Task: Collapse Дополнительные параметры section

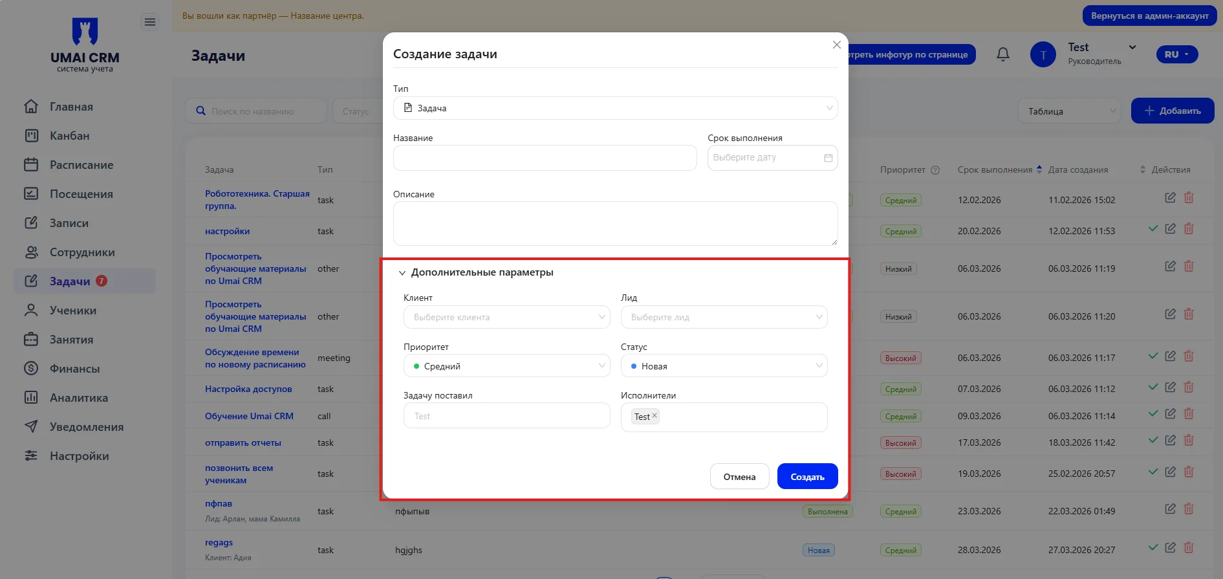Action: click(476, 272)
